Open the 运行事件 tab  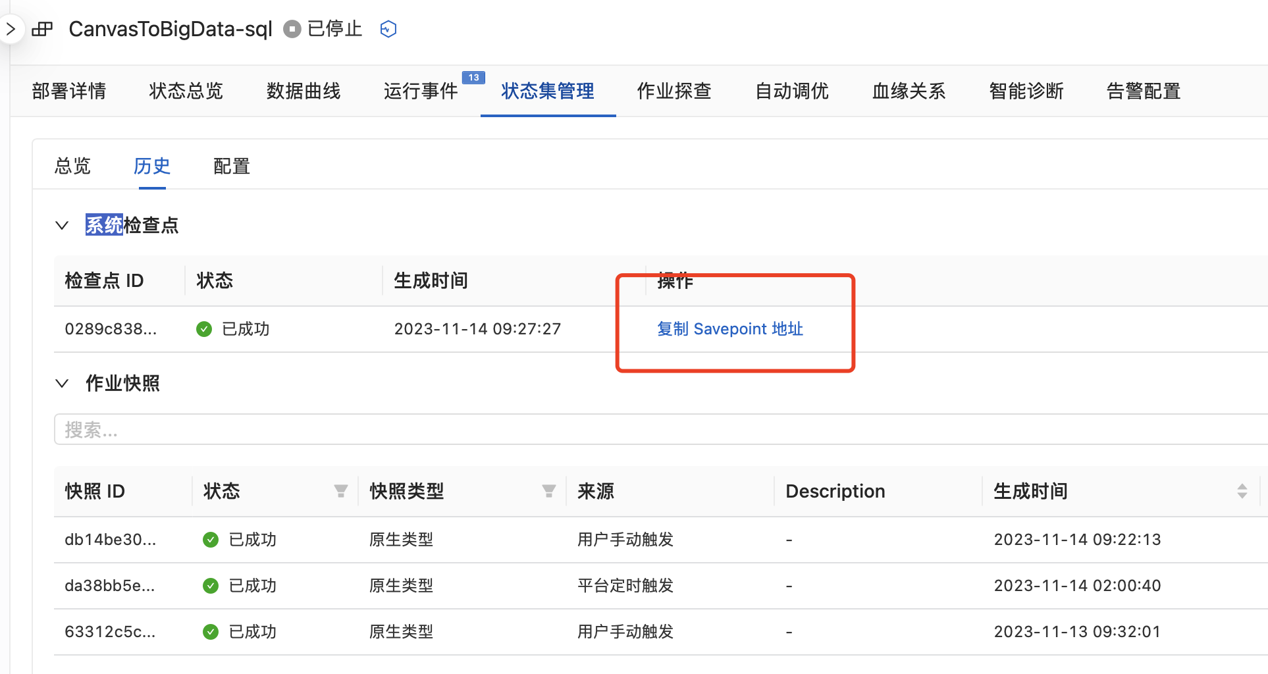421,91
